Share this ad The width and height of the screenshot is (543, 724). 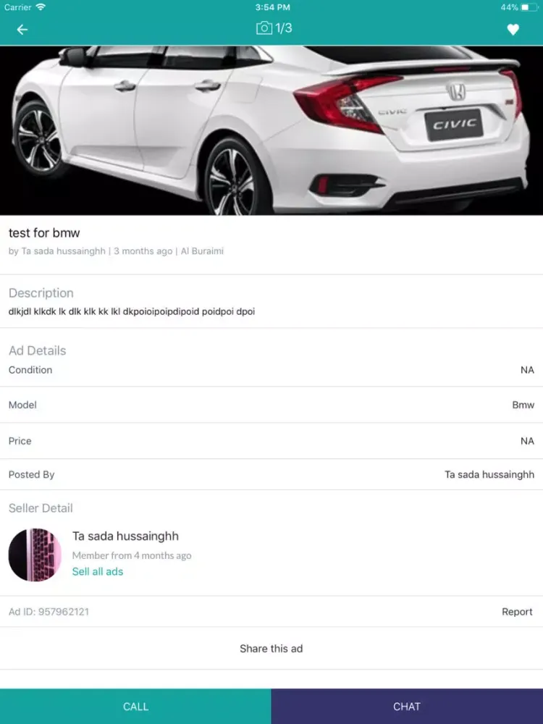(x=271, y=648)
